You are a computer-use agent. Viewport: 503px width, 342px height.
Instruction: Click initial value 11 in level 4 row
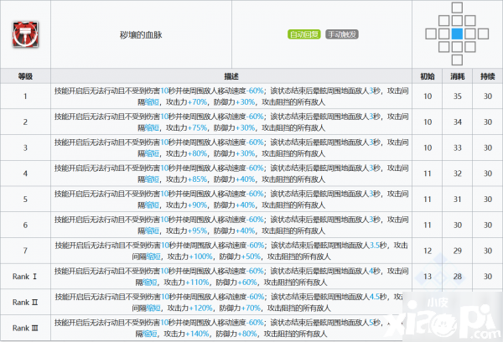point(428,174)
